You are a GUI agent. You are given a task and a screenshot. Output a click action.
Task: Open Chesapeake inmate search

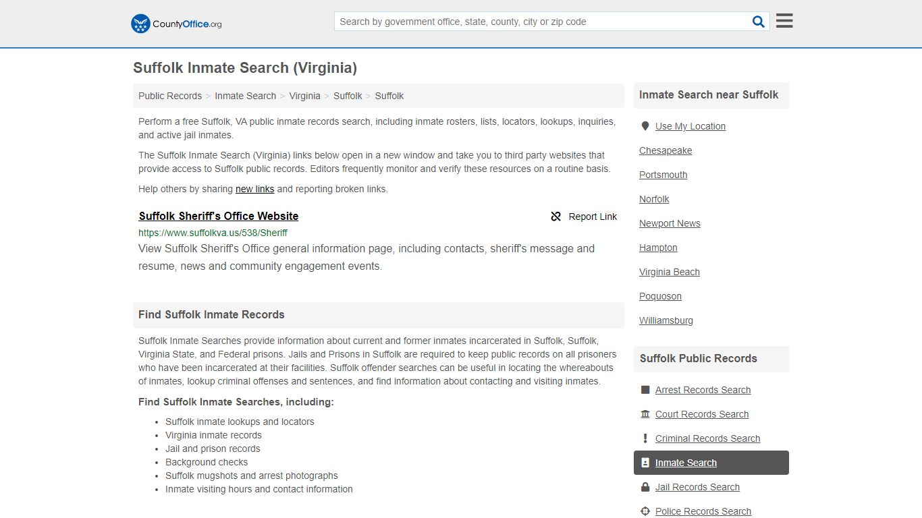point(666,150)
